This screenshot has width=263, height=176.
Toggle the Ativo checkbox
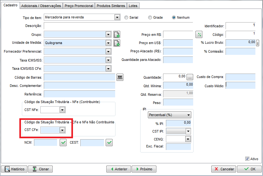click(x=247, y=159)
